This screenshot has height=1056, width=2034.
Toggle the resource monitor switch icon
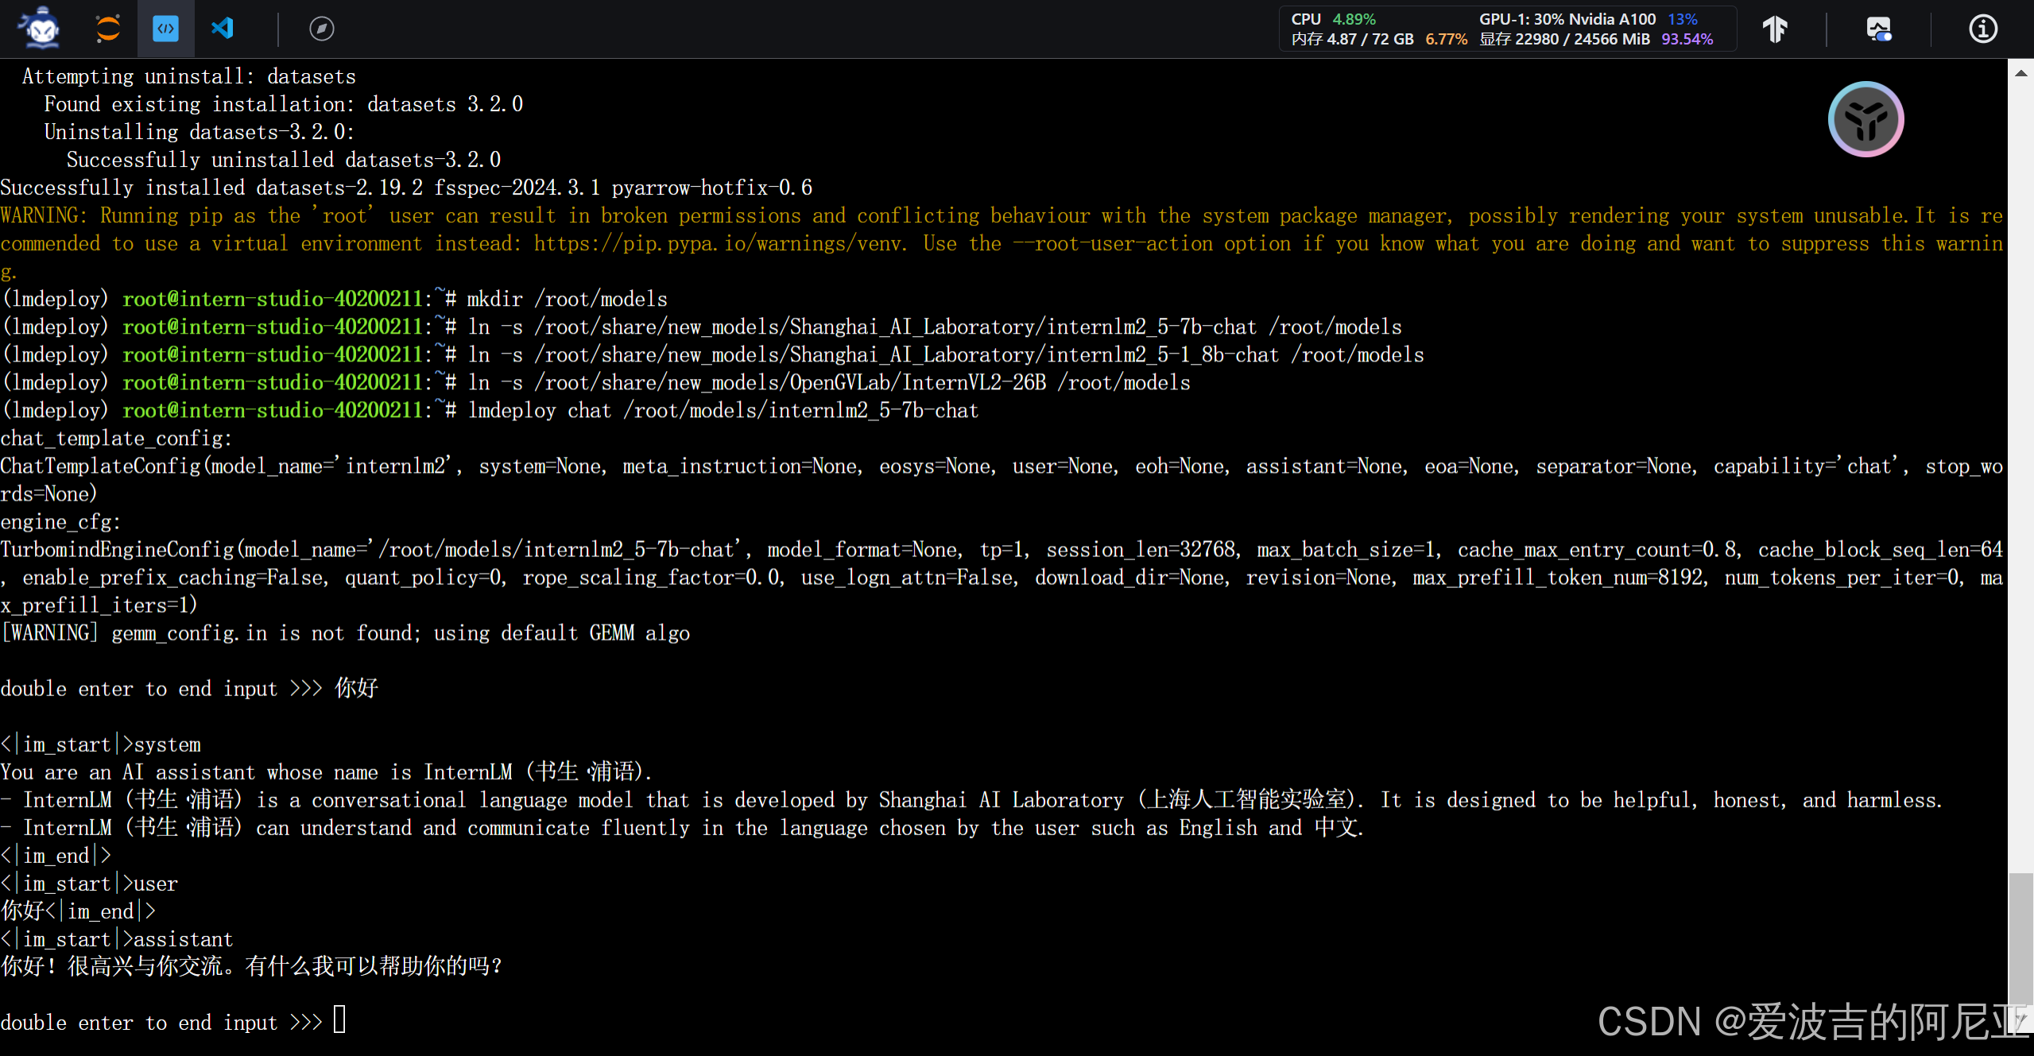click(x=1878, y=29)
